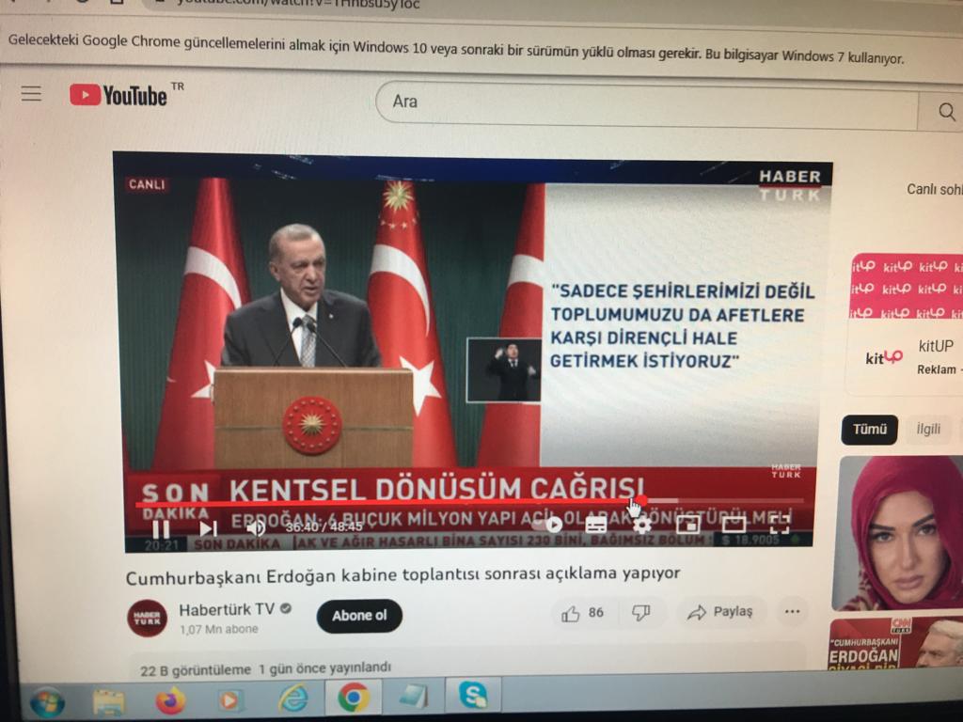Launch Internet Explorer from the taskbar
The width and height of the screenshot is (963, 722).
point(293,698)
